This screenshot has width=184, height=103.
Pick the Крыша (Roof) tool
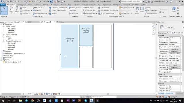37,8
